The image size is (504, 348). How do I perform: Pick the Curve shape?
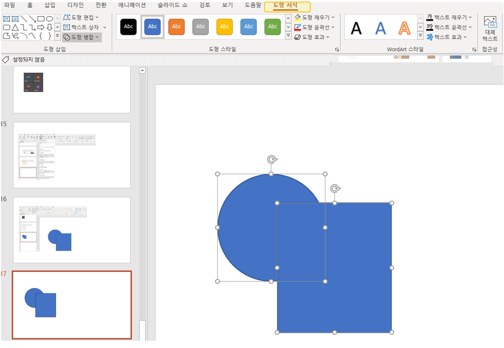click(x=32, y=36)
